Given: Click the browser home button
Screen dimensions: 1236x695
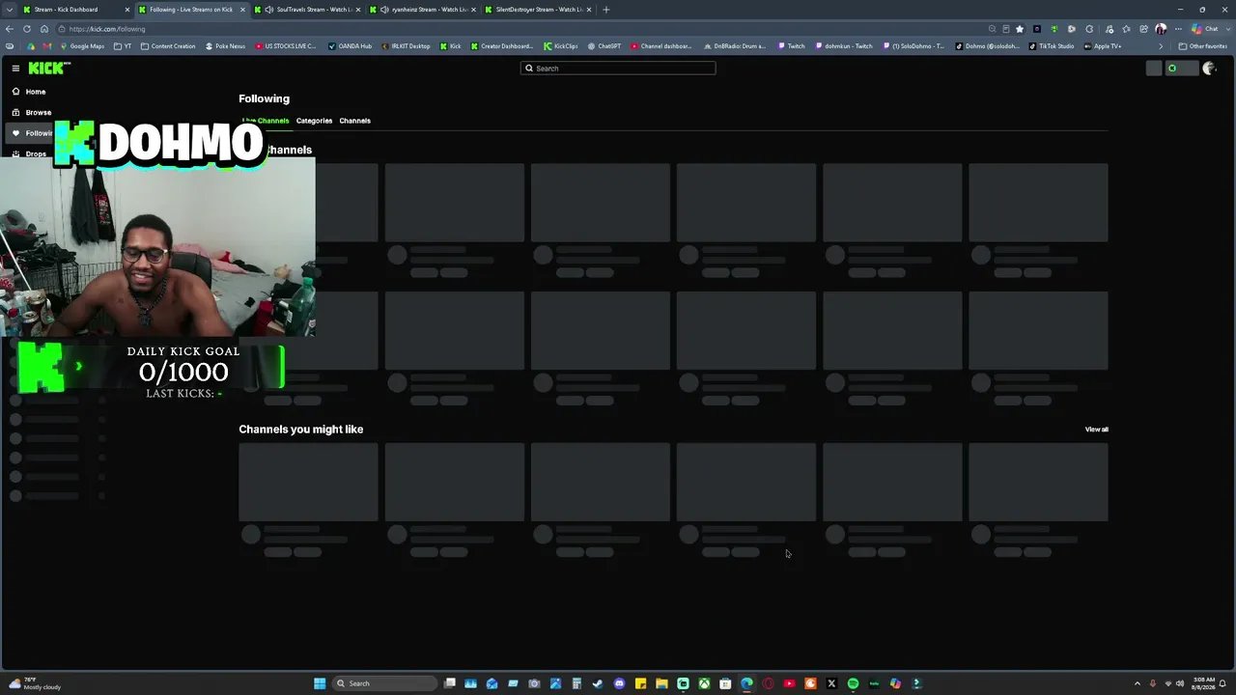Looking at the screenshot, I should pos(44,29).
